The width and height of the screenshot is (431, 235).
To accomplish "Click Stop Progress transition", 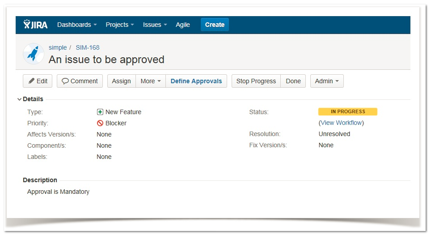I will (x=256, y=81).
